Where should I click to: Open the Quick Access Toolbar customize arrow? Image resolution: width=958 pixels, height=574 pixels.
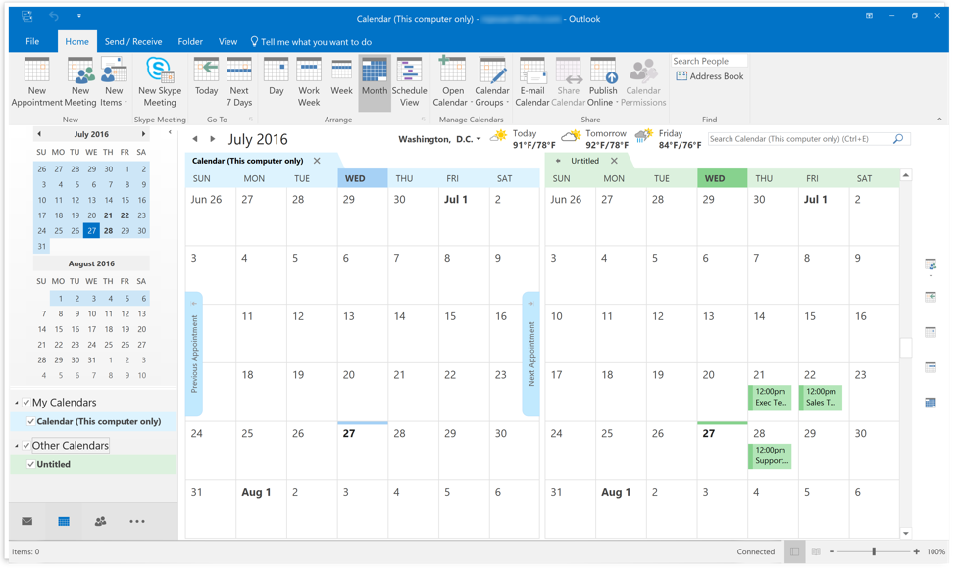coord(79,16)
